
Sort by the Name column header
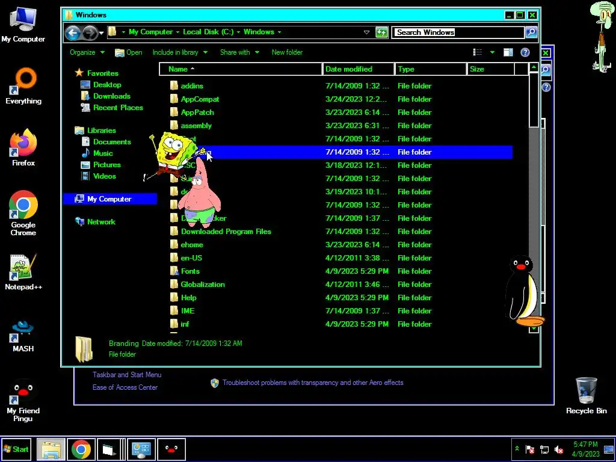tap(241, 69)
